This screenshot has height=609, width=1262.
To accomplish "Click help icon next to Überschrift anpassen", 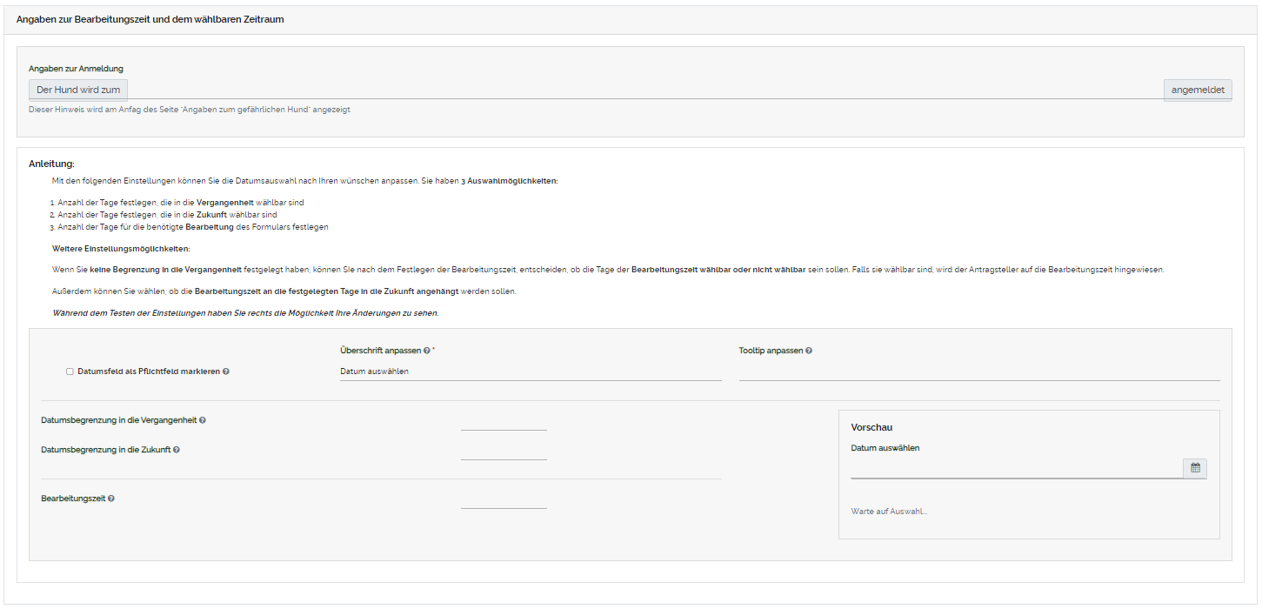I will [426, 351].
